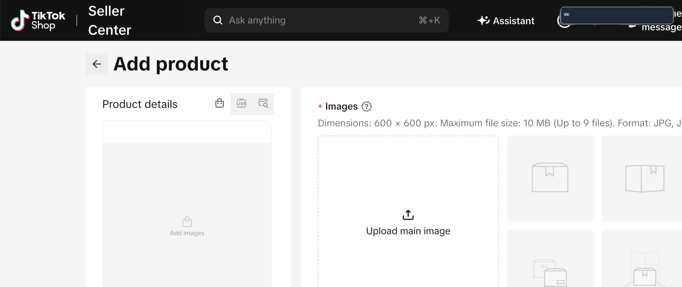Click the search magnifier icon

click(x=218, y=20)
